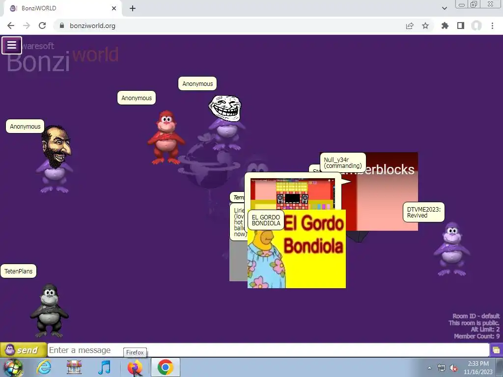The width and height of the screenshot is (503, 377).
Task: Click Anonymous label above troll face Bonzi
Action: click(197, 83)
